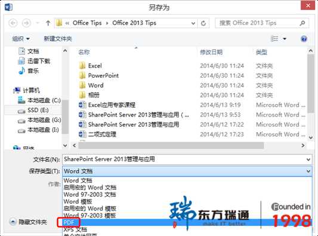Close the 另存为 dialog
This screenshot has width=318, height=236.
coord(308,5)
